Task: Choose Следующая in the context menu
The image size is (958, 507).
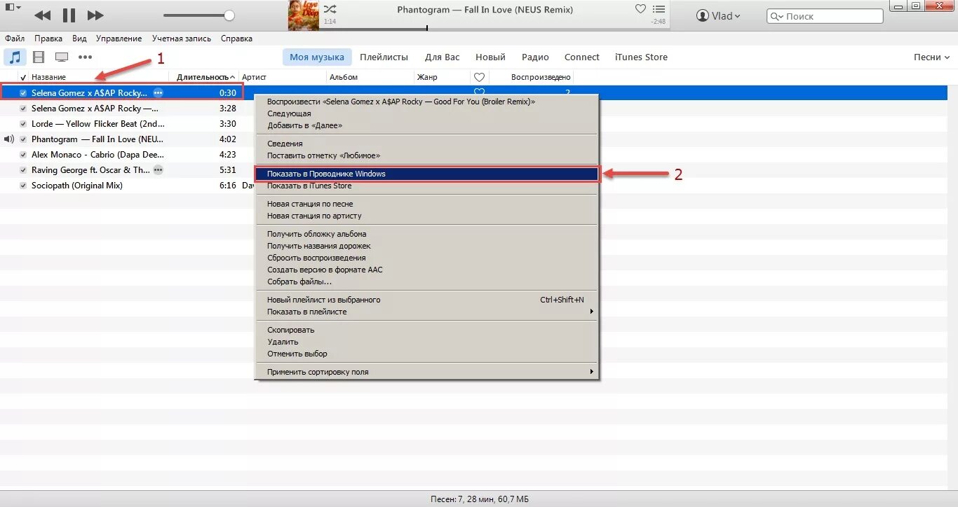Action: click(426, 113)
